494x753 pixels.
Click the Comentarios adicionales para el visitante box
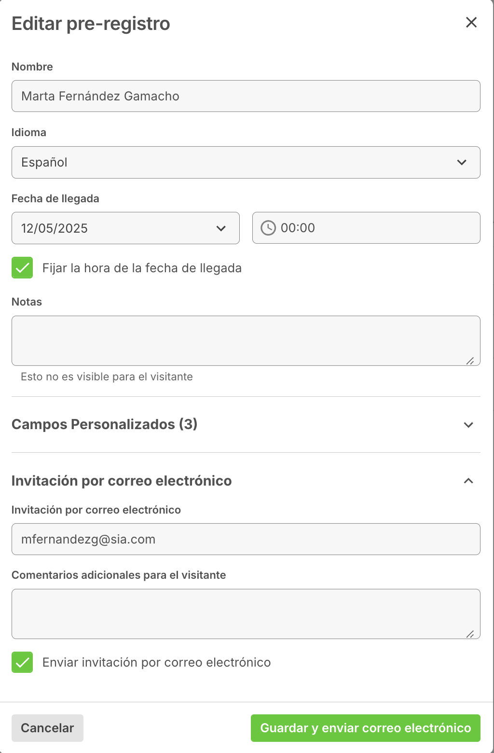coord(246,614)
